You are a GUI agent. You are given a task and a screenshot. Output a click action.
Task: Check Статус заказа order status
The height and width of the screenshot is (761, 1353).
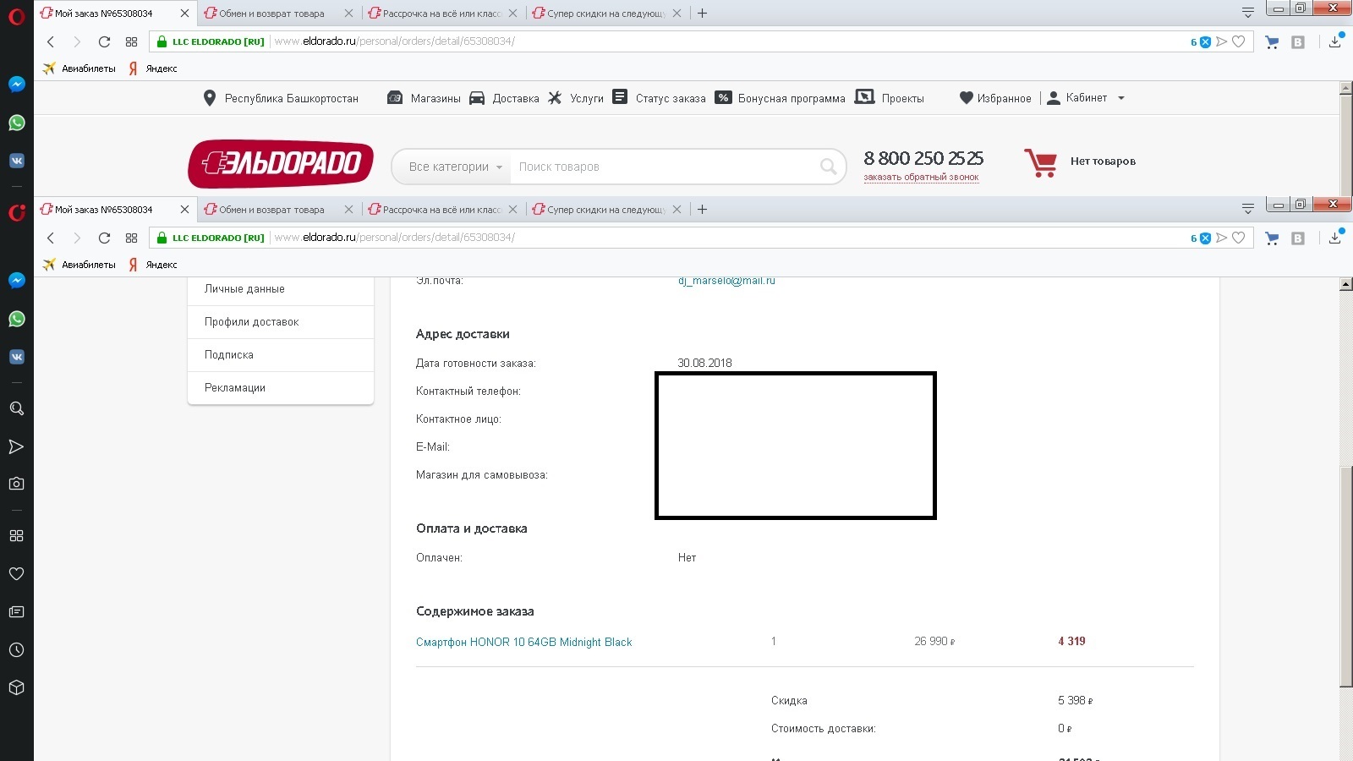659,98
